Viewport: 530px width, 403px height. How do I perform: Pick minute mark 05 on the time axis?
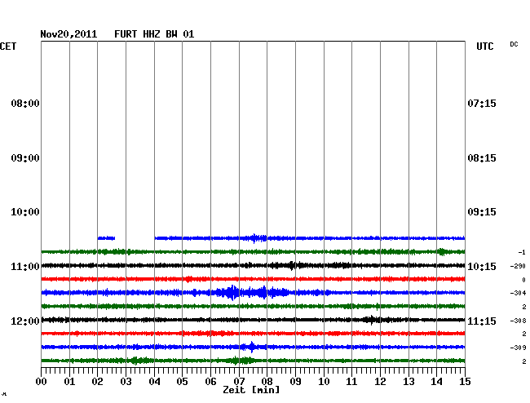point(182,382)
